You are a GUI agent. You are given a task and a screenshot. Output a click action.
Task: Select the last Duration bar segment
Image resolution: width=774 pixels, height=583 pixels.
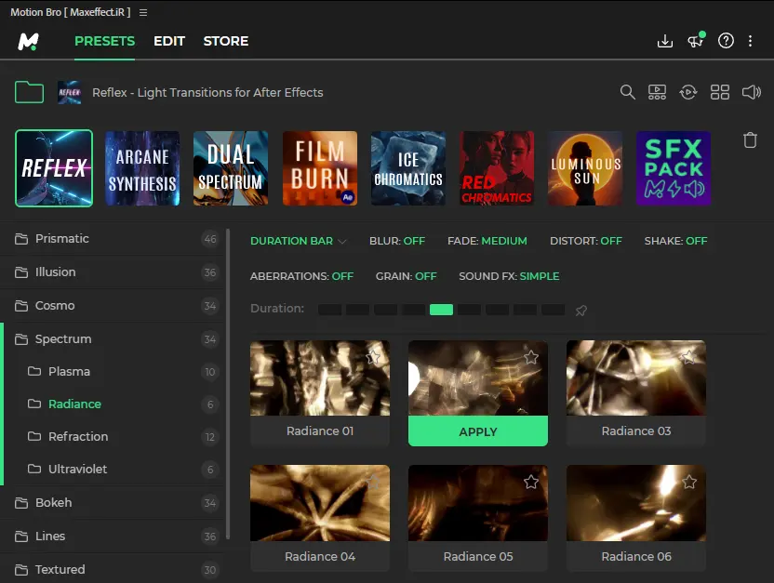553,310
